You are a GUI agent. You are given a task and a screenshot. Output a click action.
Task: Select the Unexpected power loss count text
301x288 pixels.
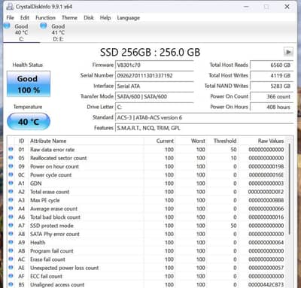pos(65,268)
